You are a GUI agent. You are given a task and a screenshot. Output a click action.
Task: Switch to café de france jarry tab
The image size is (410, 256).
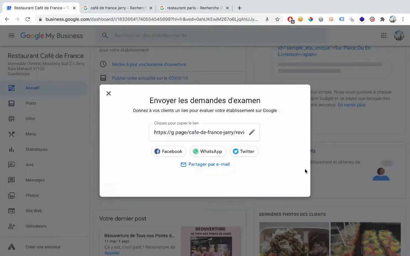point(118,8)
